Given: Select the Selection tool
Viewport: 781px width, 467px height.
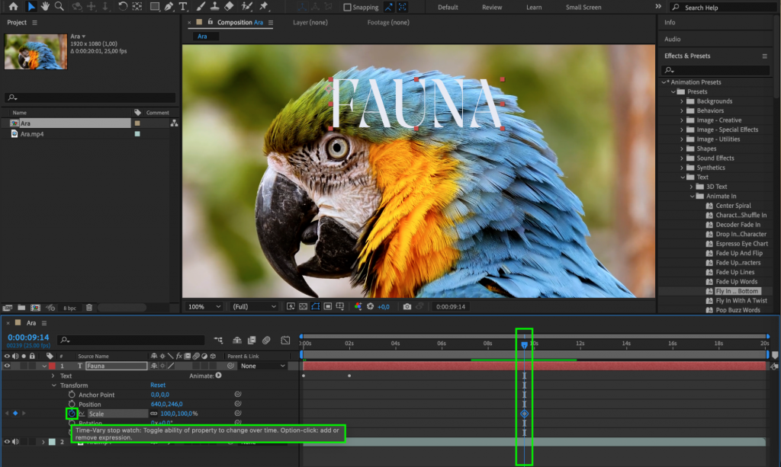Looking at the screenshot, I should coord(31,7).
